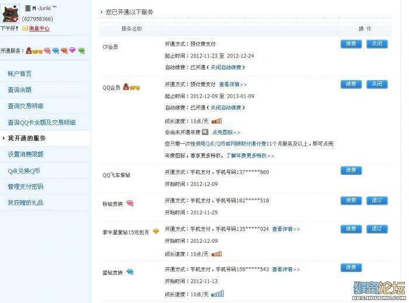Click the gray 年费 icon in QQ会员 row

click(205, 132)
